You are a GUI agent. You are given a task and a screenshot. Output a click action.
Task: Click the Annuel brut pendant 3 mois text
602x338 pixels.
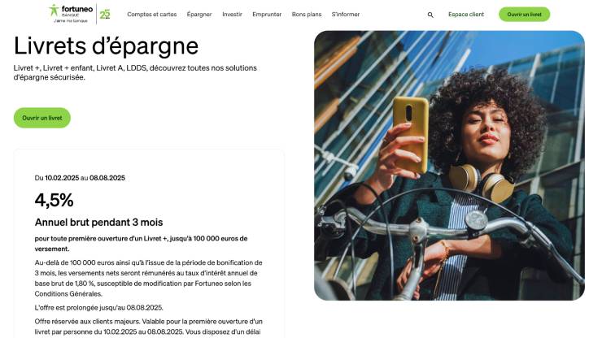pos(98,222)
